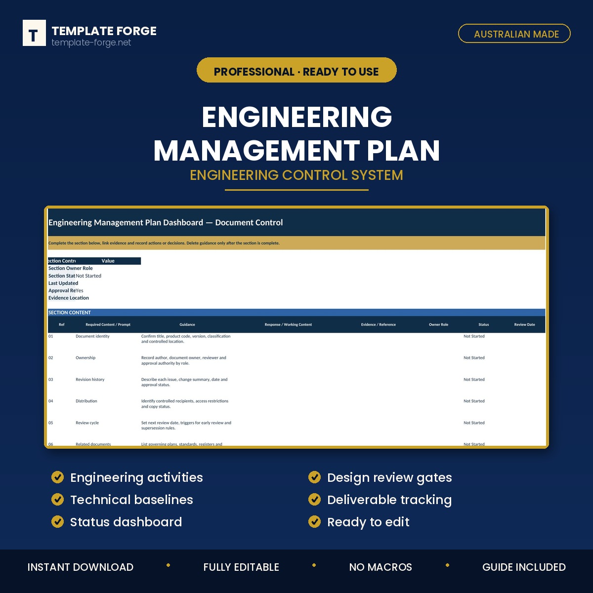Select Not Started status for Document identity
Image resolution: width=593 pixels, height=593 pixels.
point(474,336)
